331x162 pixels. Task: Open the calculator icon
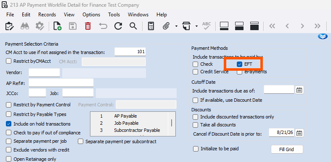[x=151, y=26]
